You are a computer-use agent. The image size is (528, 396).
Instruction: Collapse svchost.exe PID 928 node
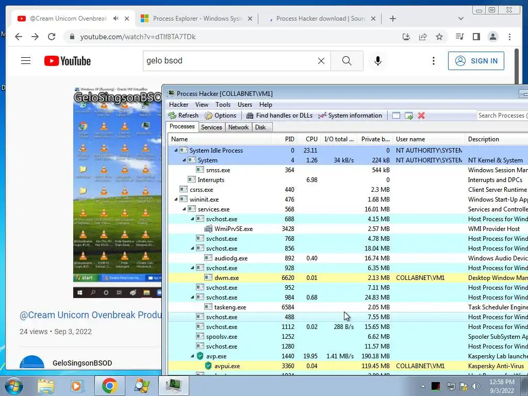[x=193, y=268]
